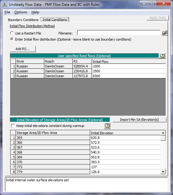Click storage area table scroll down arrow

click(x=163, y=172)
